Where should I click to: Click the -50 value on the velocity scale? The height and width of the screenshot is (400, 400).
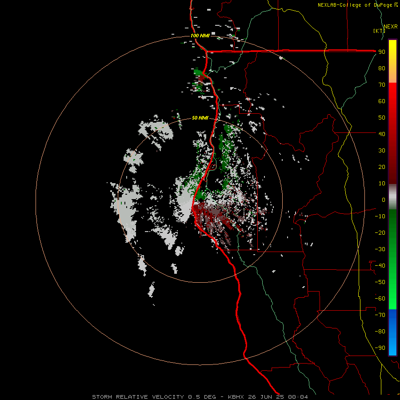pos(380,282)
